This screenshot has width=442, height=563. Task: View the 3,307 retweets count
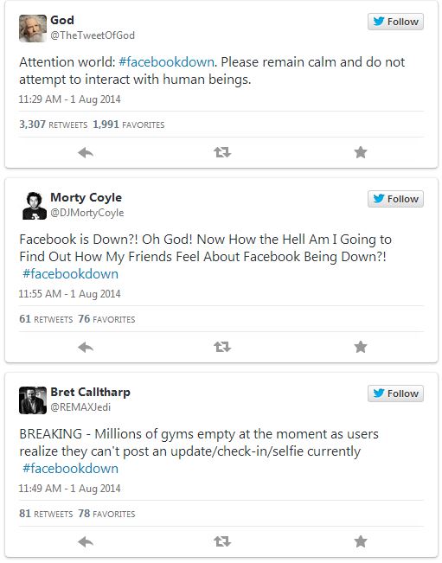[x=53, y=125]
